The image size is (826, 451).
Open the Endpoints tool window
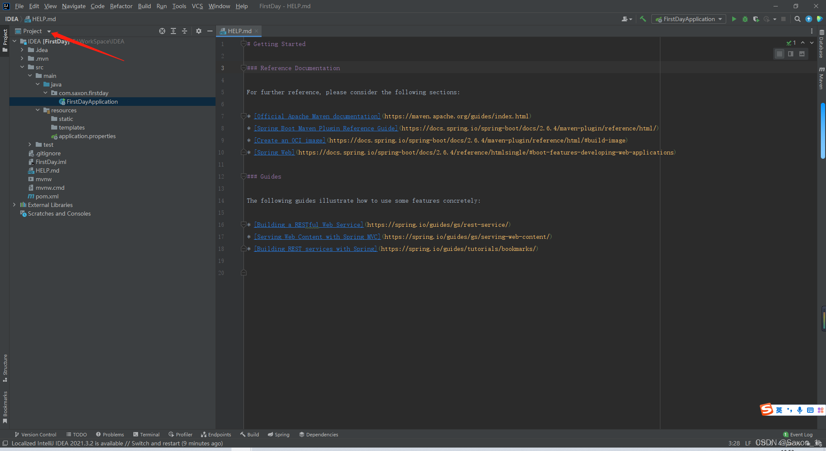pos(216,435)
